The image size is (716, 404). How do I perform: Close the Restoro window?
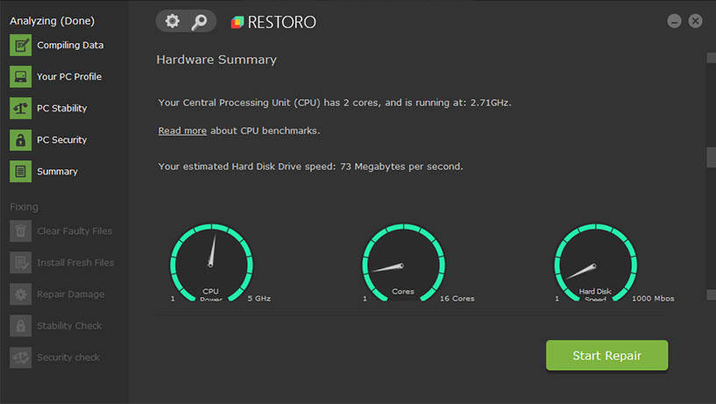click(696, 21)
